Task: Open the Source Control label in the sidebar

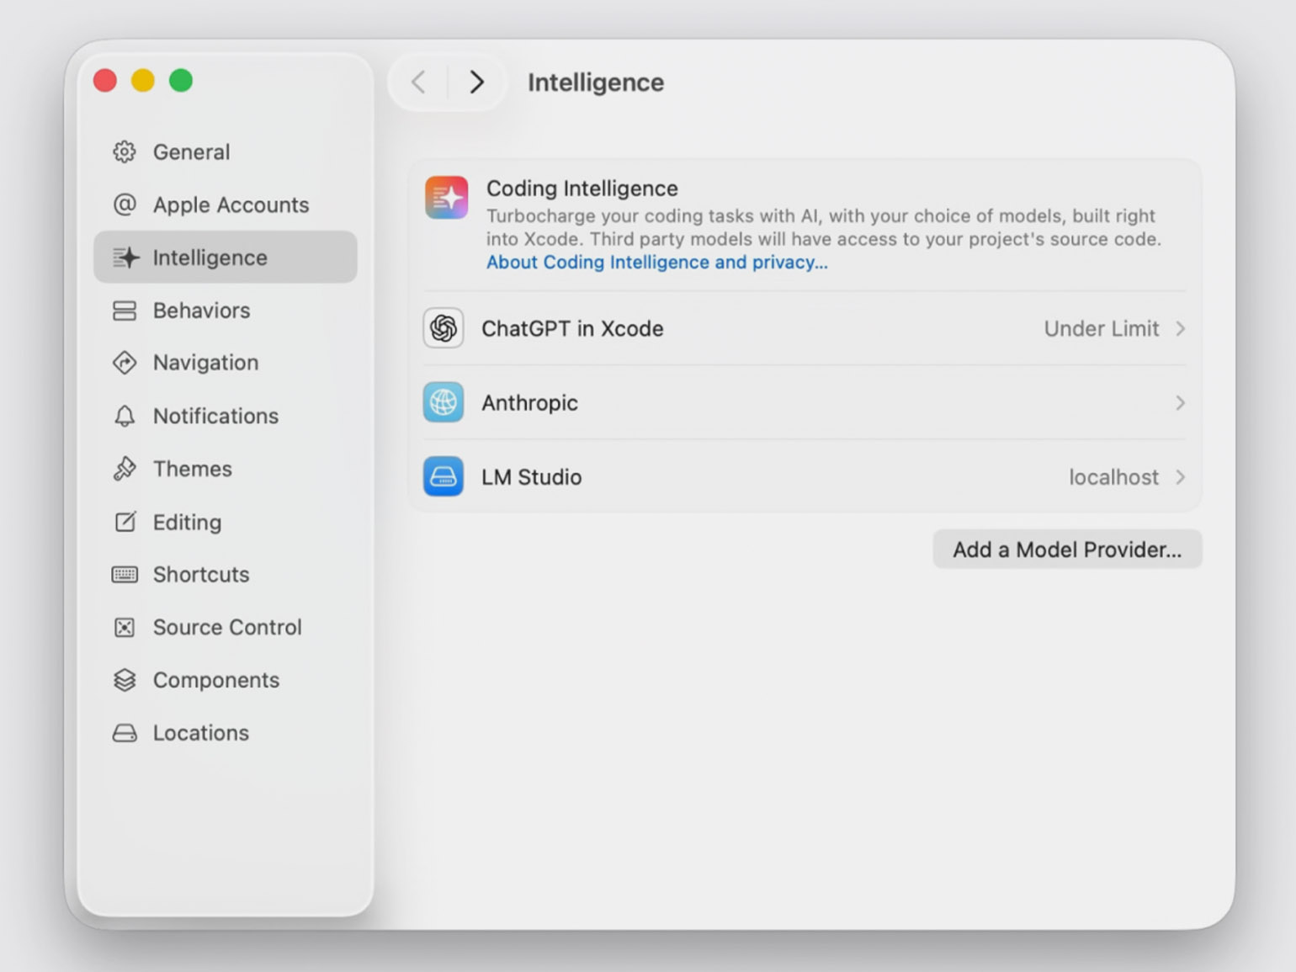Action: [227, 628]
